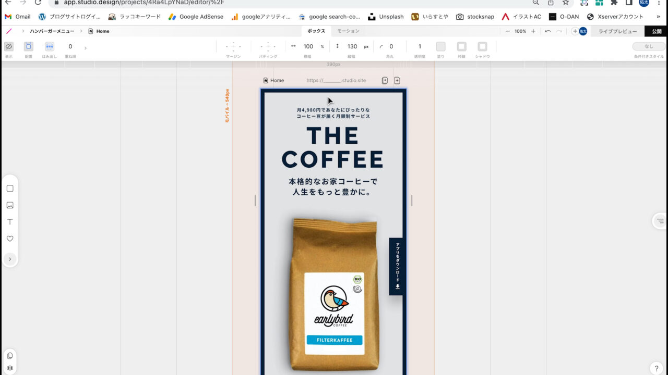Edit the 角丸 corner radius value

tap(391, 46)
